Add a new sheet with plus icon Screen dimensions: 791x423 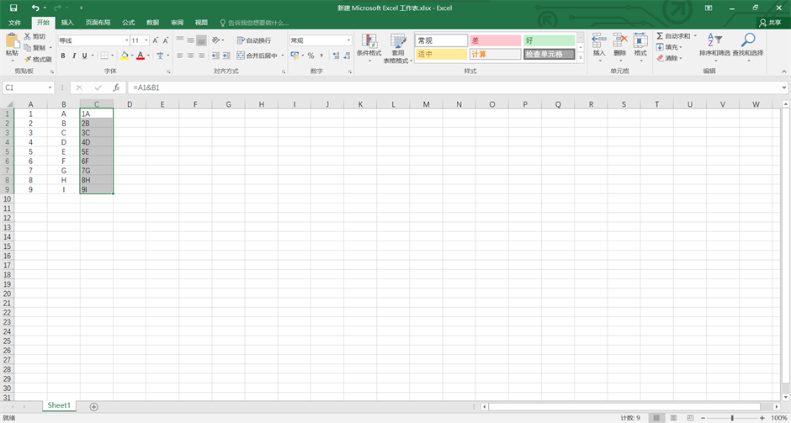(x=93, y=406)
